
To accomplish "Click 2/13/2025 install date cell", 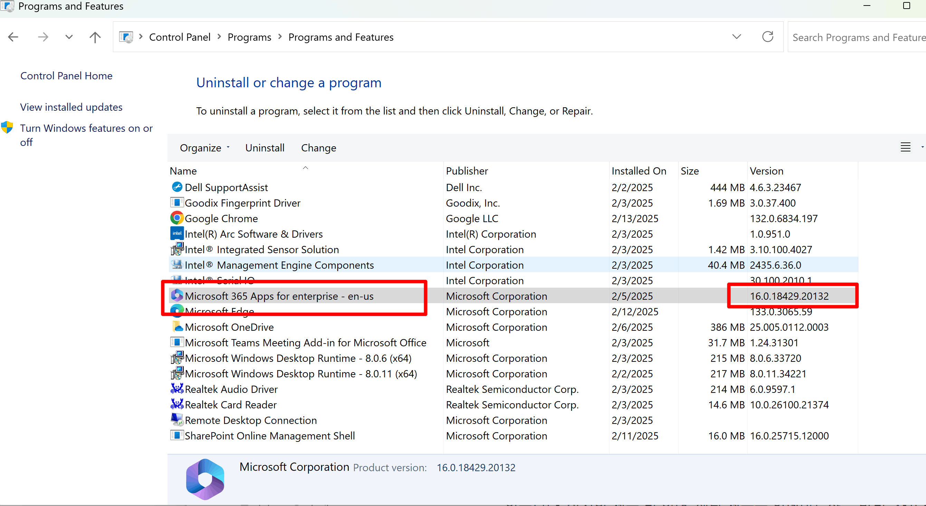I will click(x=635, y=219).
